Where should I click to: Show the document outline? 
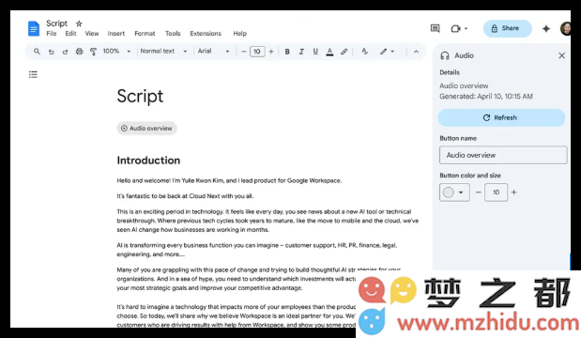point(33,74)
